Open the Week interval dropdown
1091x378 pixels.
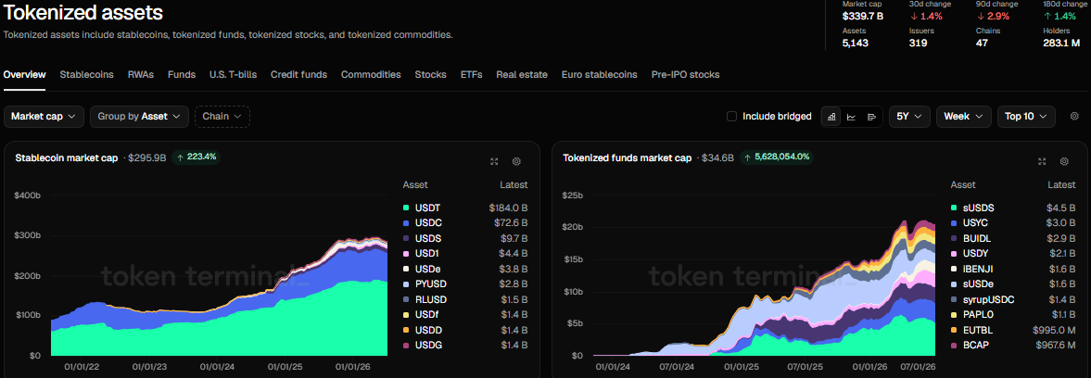click(x=964, y=117)
